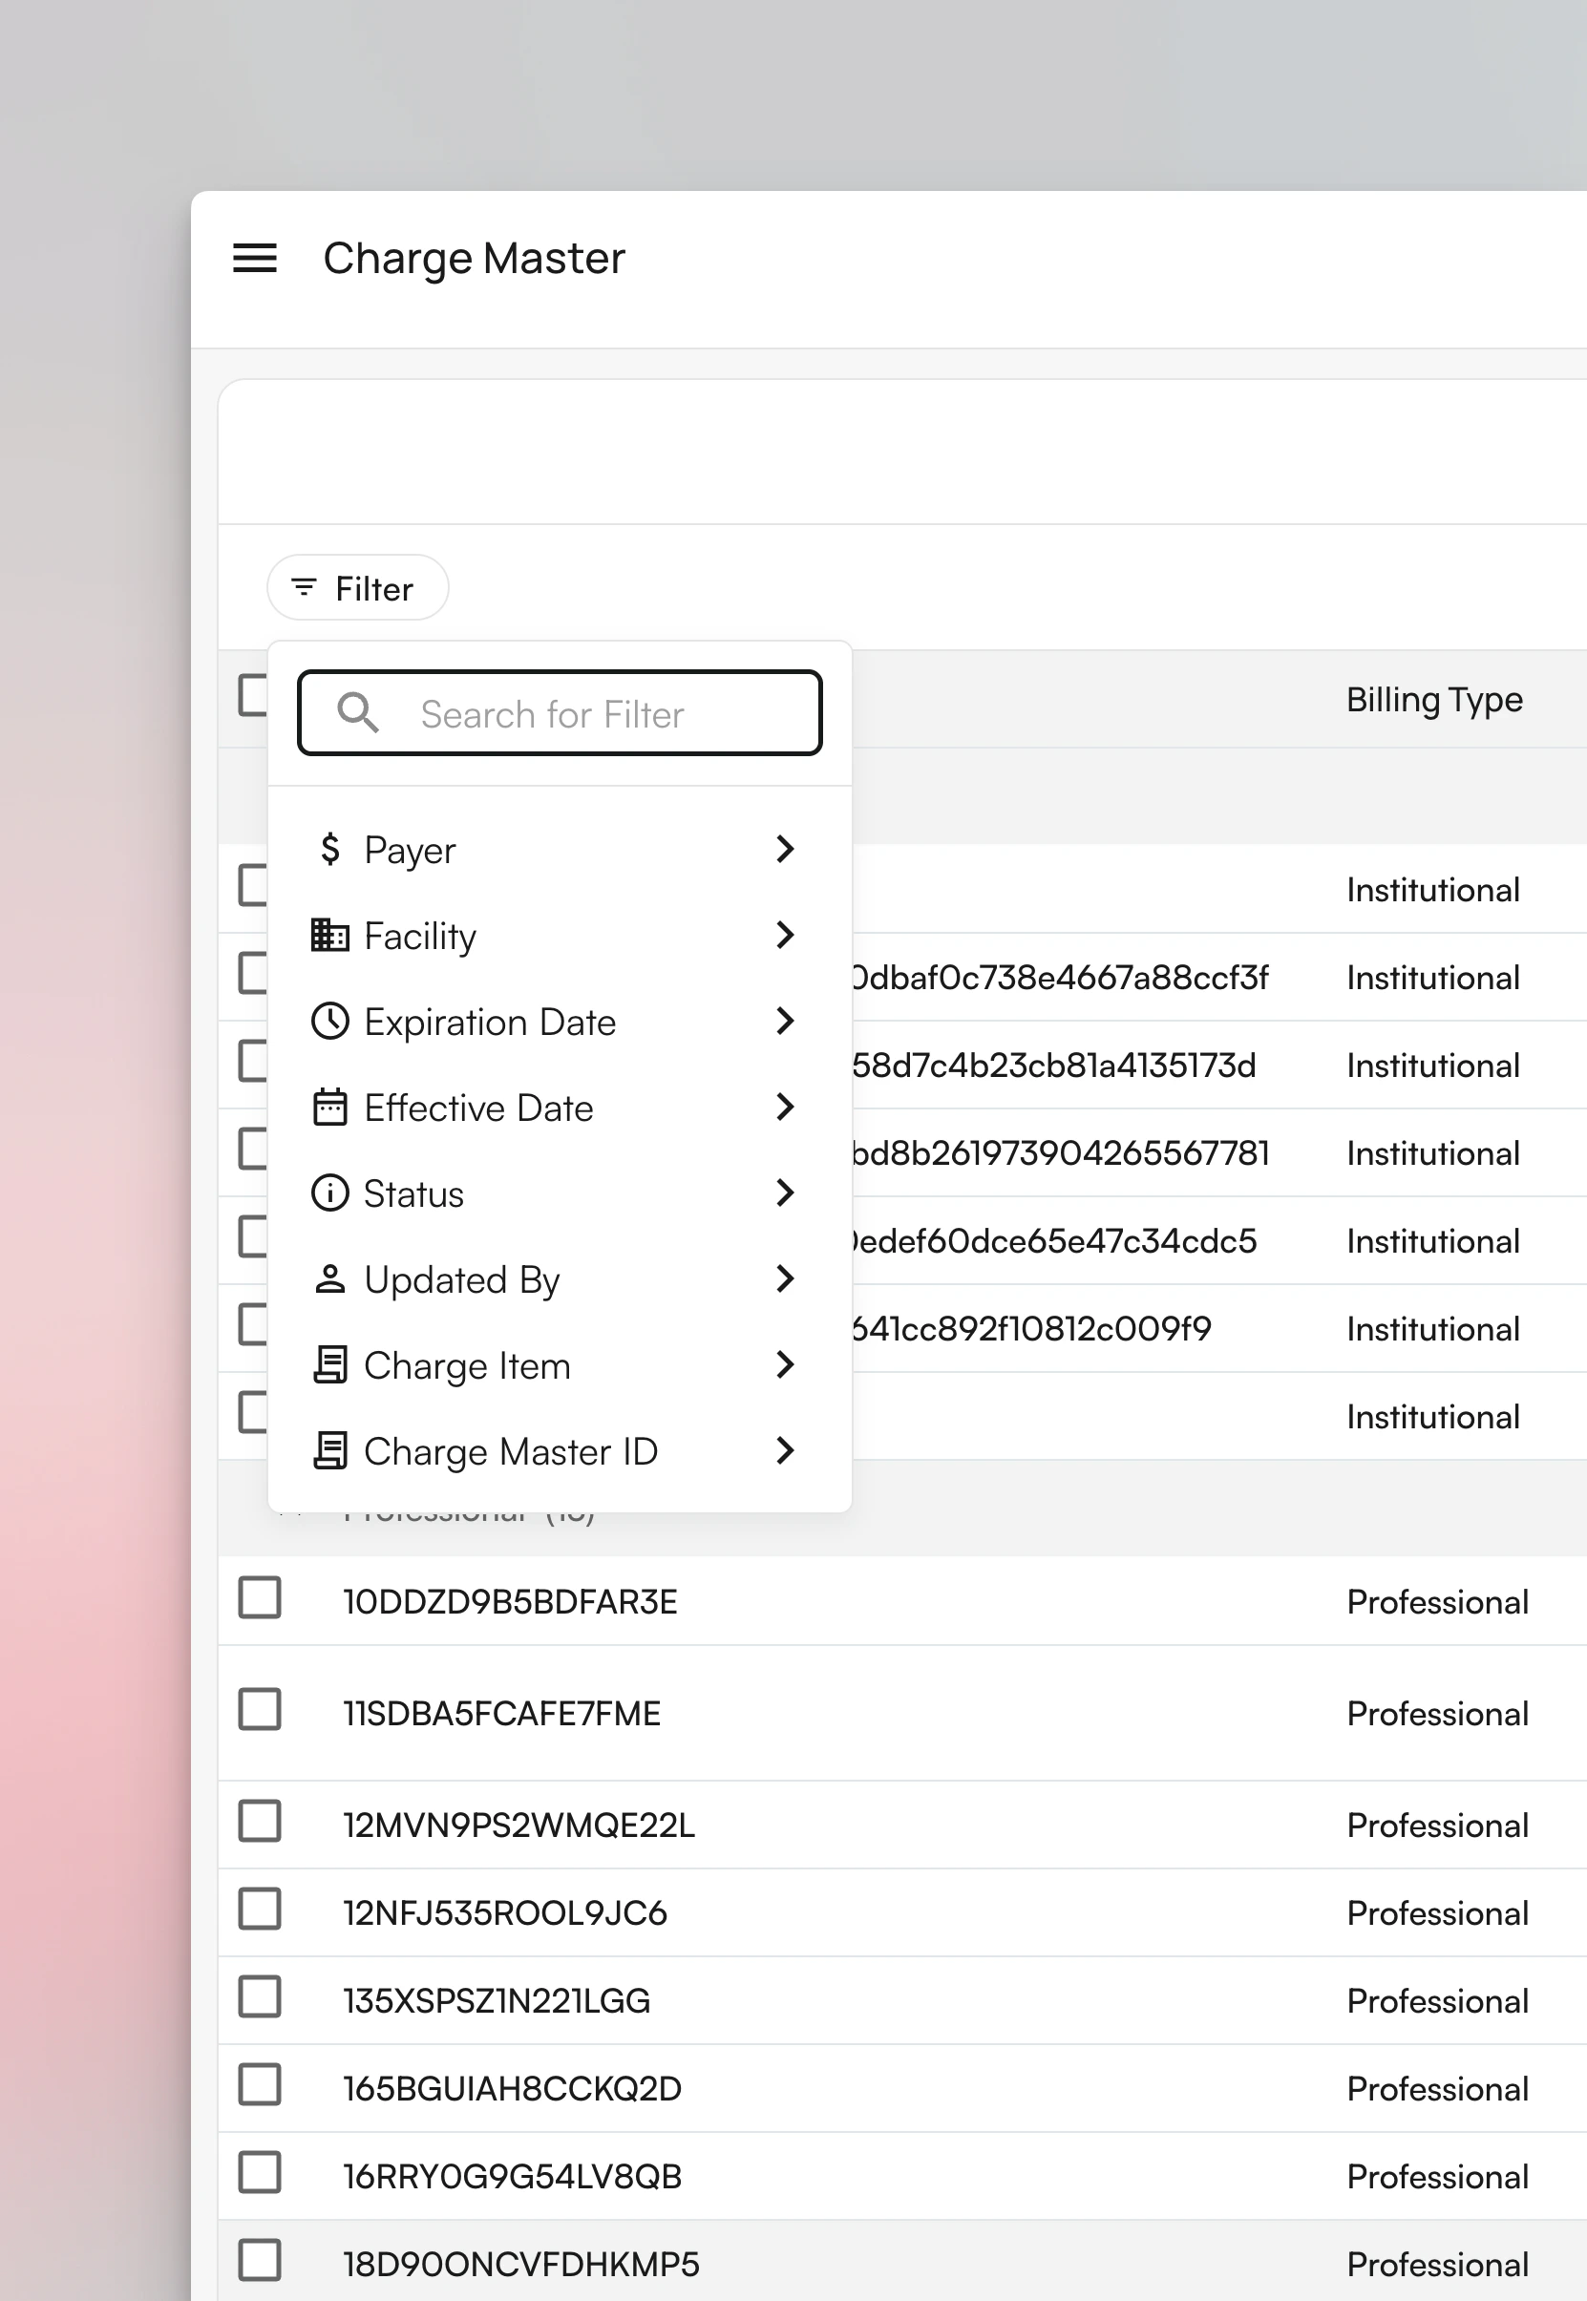
Task: Check the checkbox for 18D90ONCVFDHKMP5
Action: click(259, 2260)
